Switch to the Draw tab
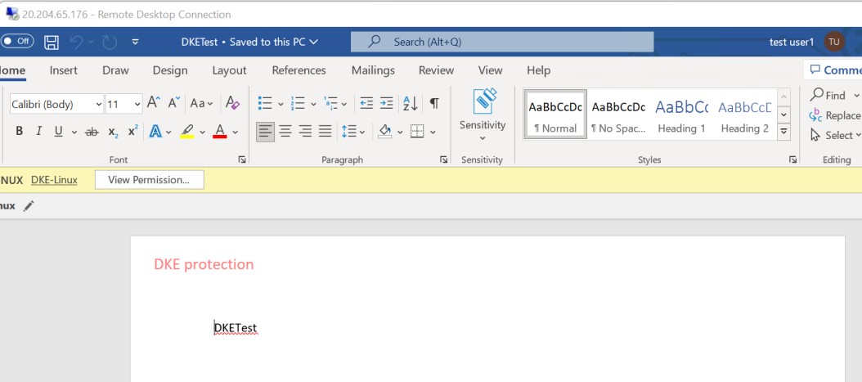Image resolution: width=862 pixels, height=382 pixels. (x=115, y=70)
